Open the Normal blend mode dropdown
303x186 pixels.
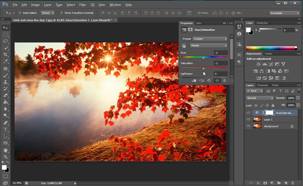coord(259,98)
